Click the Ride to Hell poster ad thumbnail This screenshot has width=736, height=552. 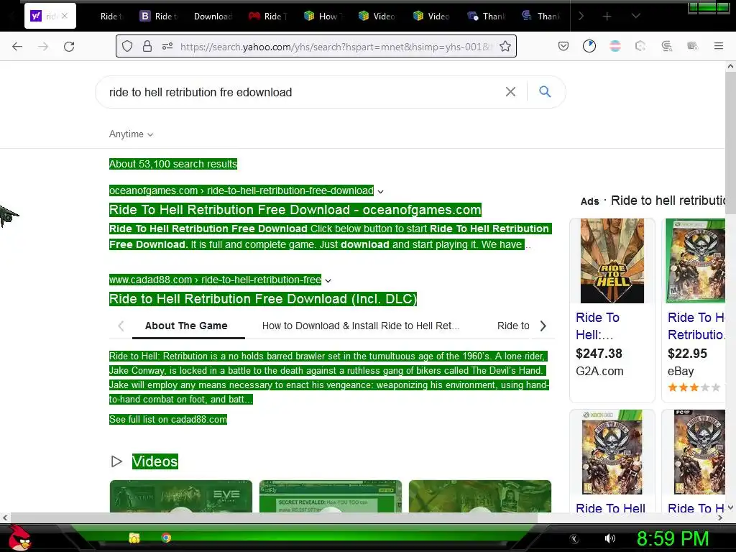click(x=612, y=261)
